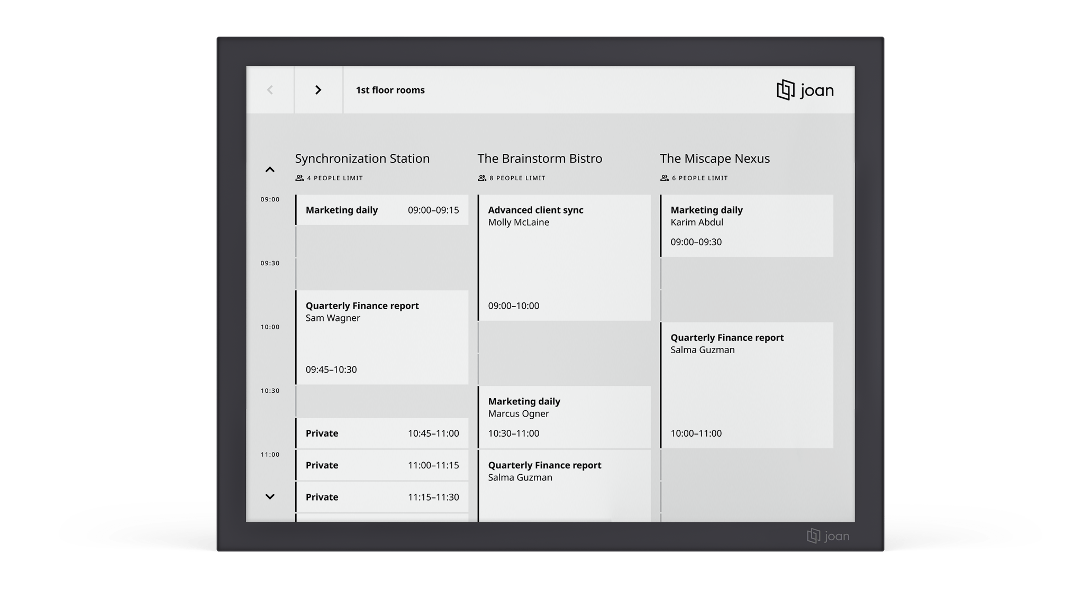Click the back chevron in the top toolbar
This screenshot has height=609, width=1092.
click(270, 90)
